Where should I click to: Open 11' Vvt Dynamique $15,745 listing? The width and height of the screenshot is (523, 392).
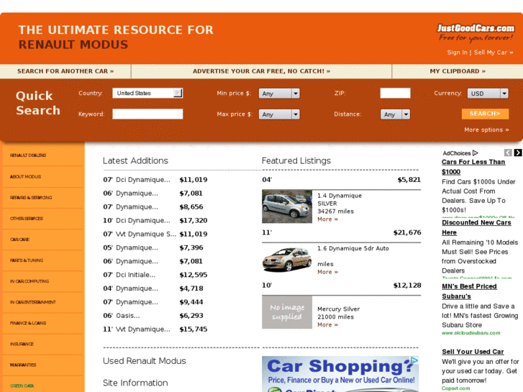[155, 329]
